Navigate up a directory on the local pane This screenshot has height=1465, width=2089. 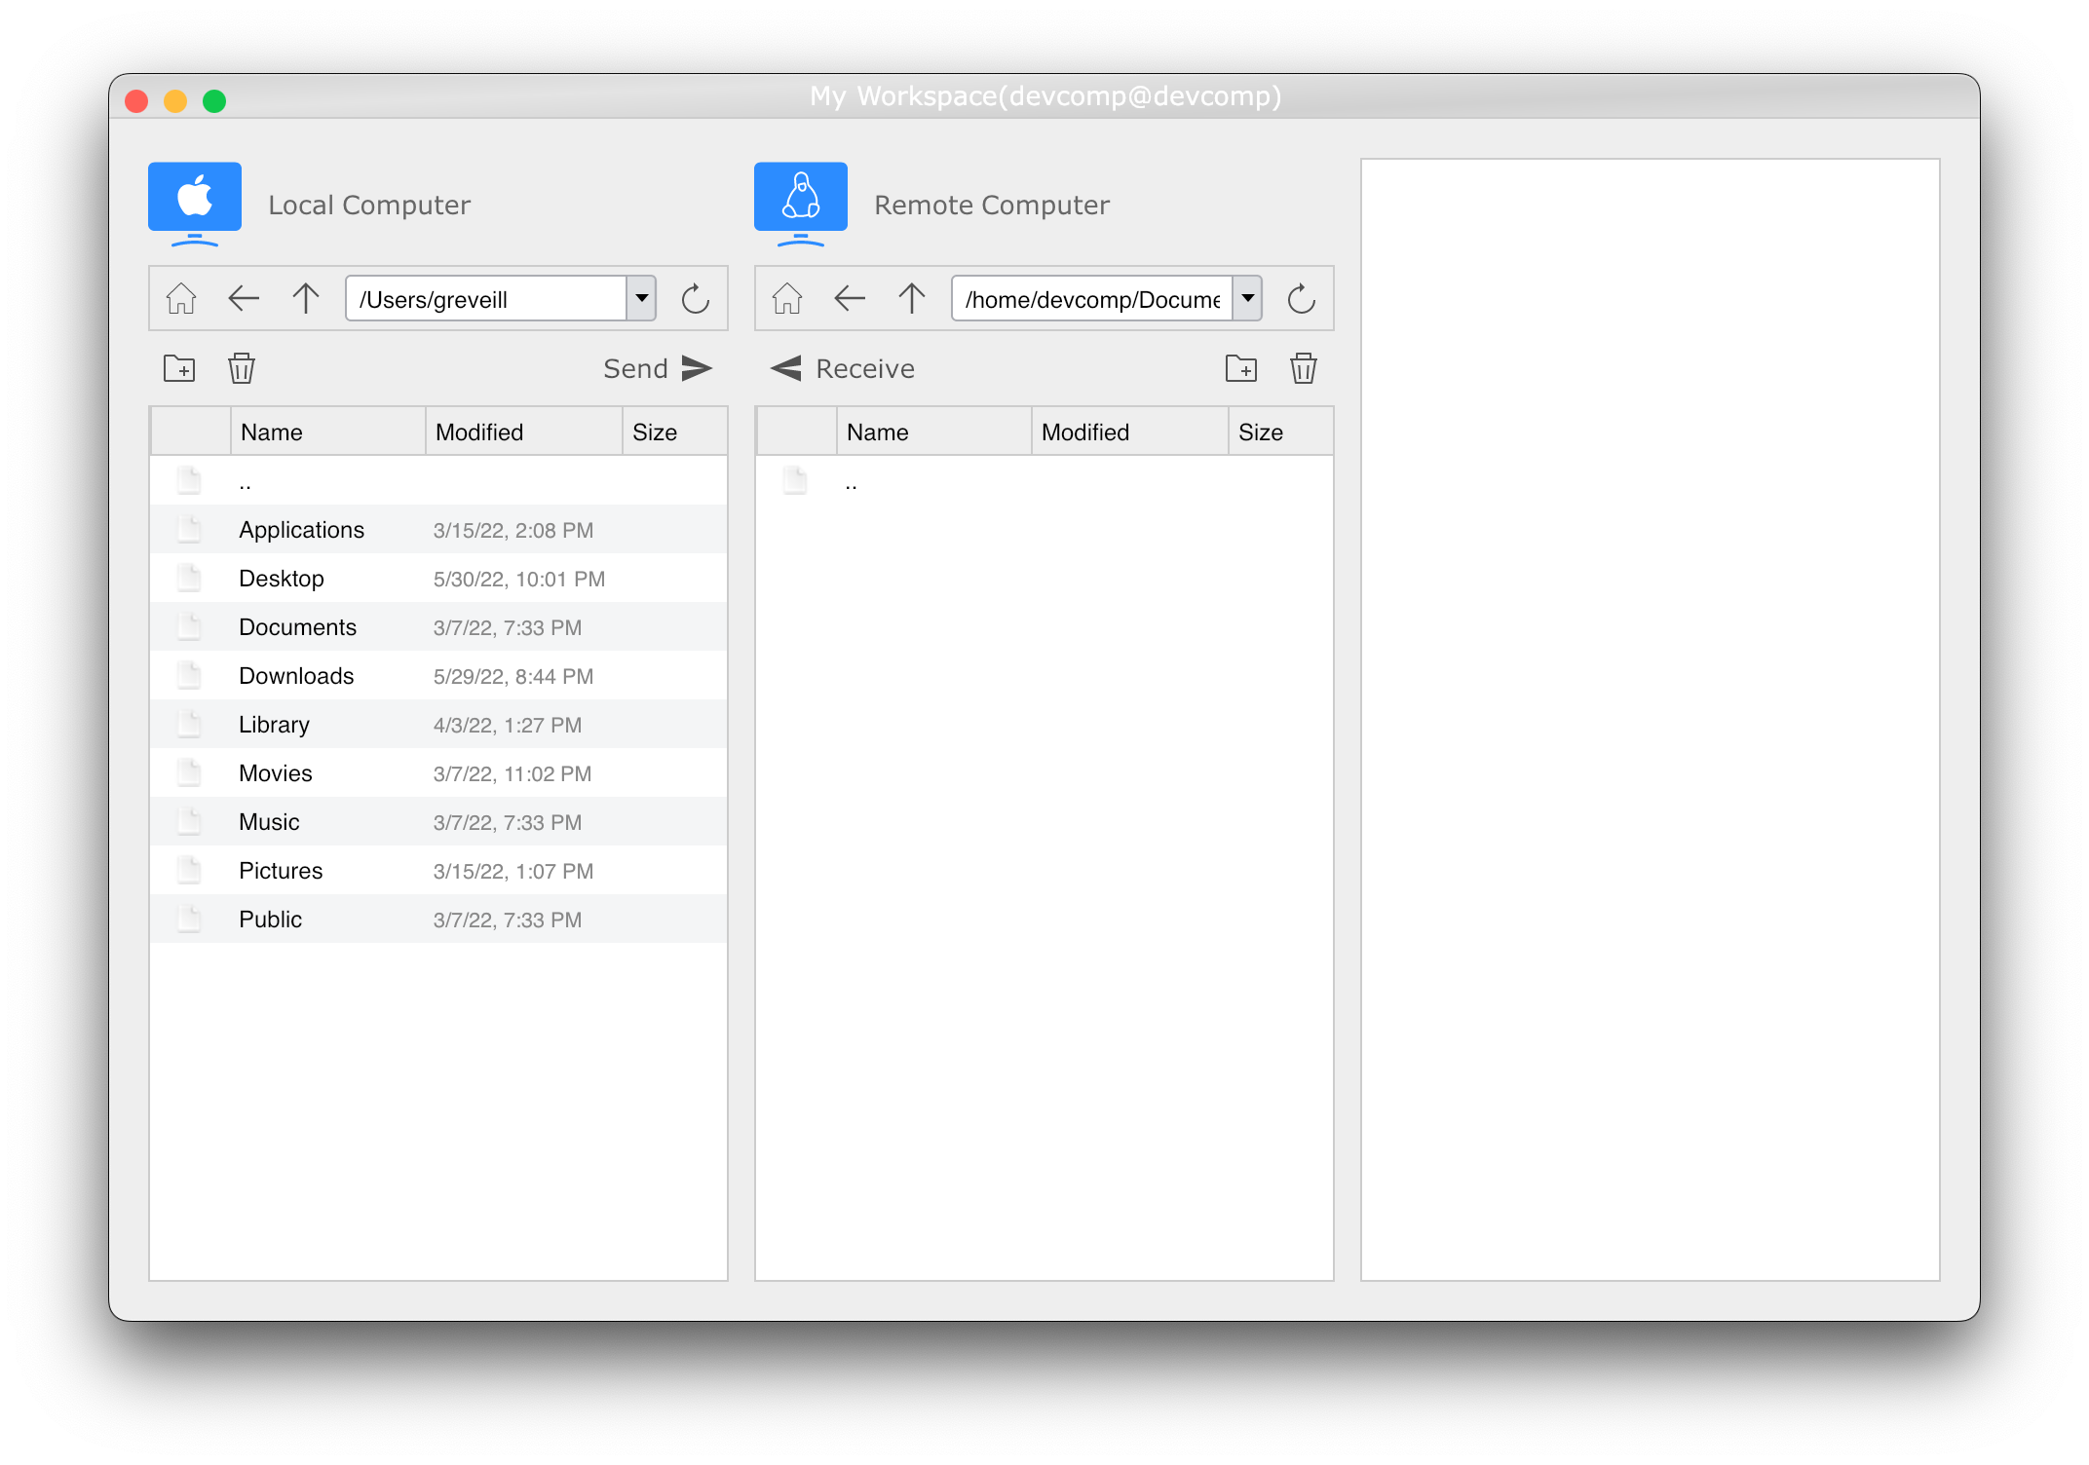[x=305, y=298]
